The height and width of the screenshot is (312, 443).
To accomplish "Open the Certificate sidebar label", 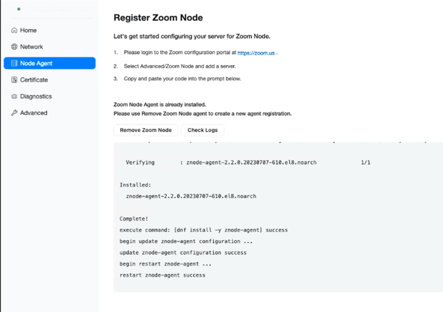I will 34,80.
